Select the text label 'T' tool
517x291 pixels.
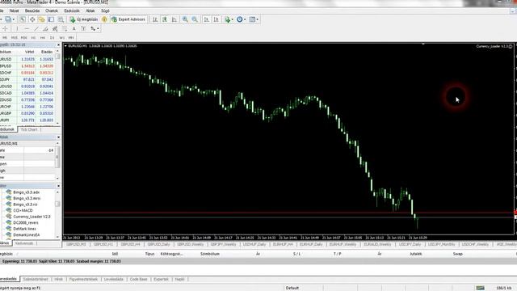click(83, 29)
